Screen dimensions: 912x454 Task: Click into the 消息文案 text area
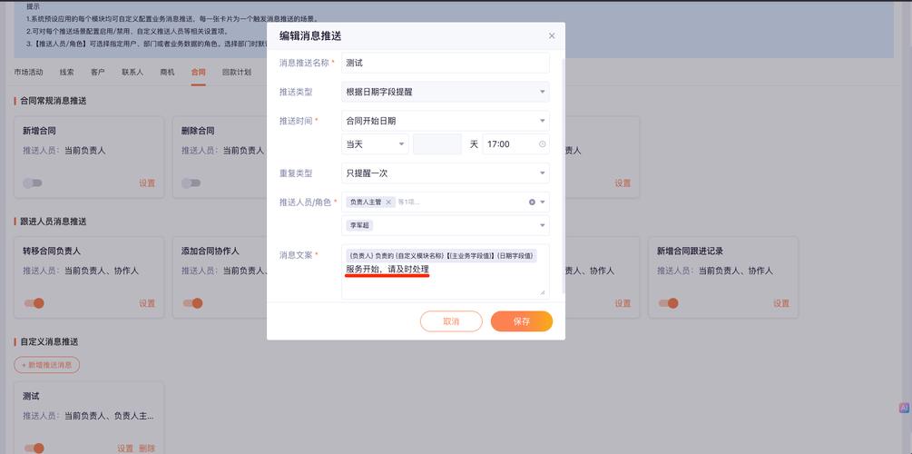coord(445,271)
